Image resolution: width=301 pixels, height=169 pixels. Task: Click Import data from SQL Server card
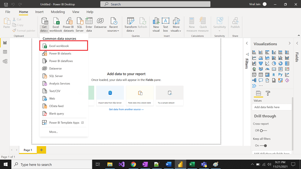click(x=110, y=95)
